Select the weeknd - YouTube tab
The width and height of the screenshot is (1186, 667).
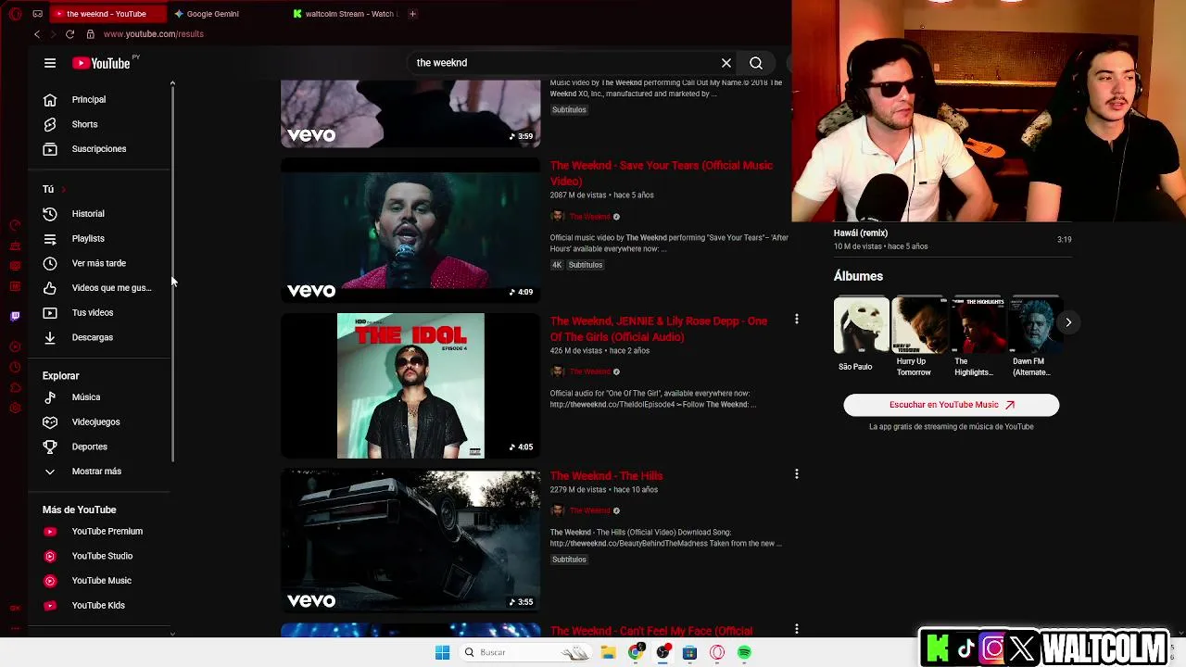[107, 14]
